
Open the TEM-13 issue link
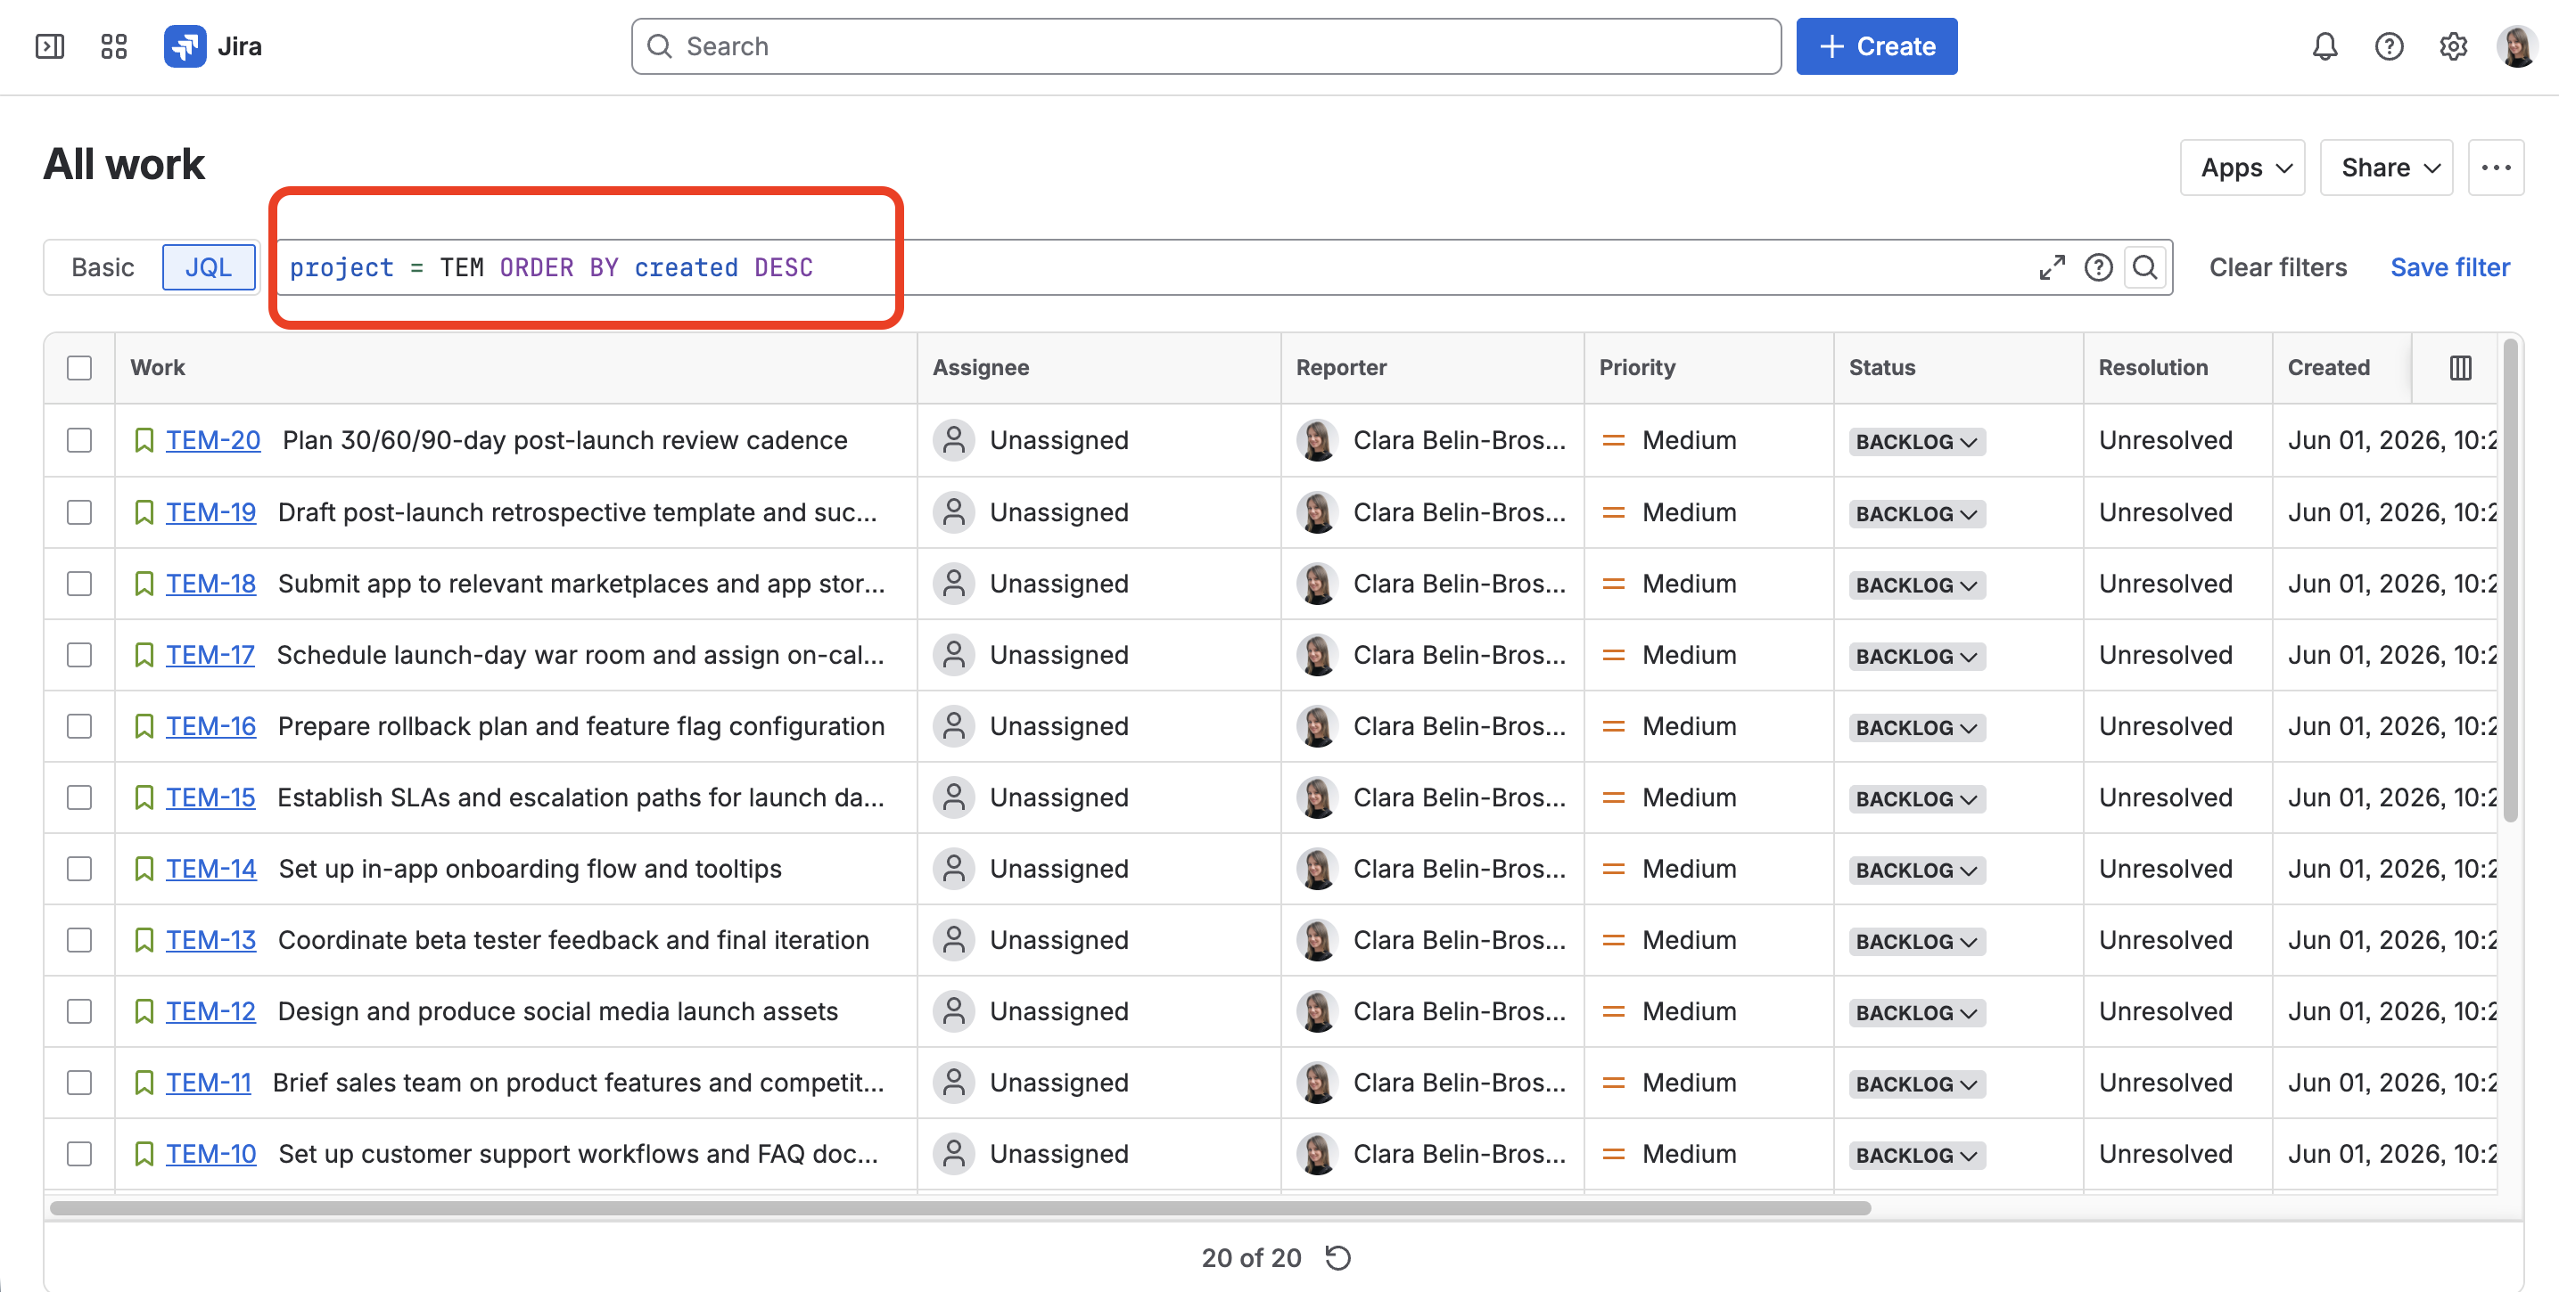click(x=210, y=939)
